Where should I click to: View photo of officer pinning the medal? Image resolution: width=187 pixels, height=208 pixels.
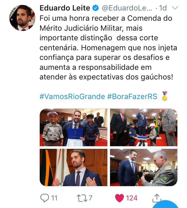[x=144, y=167]
